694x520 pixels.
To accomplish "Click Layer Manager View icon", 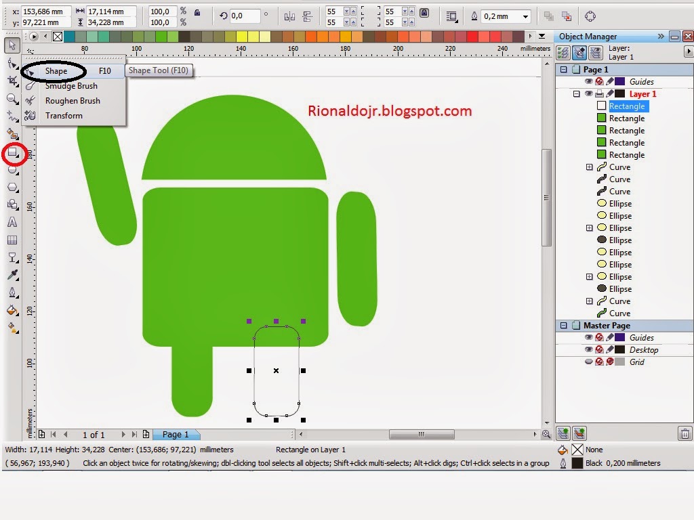I will coord(596,53).
